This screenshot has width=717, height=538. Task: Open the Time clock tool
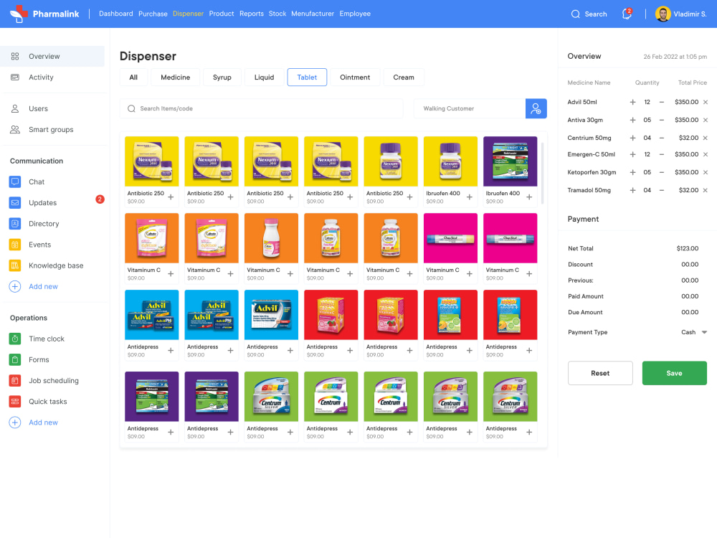pyautogui.click(x=47, y=338)
